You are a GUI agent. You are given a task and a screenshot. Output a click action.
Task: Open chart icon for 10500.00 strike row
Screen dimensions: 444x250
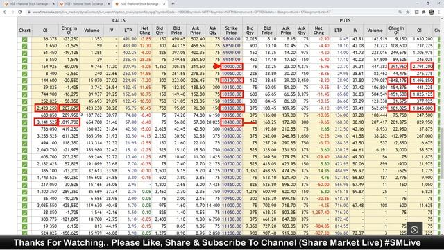25,136
